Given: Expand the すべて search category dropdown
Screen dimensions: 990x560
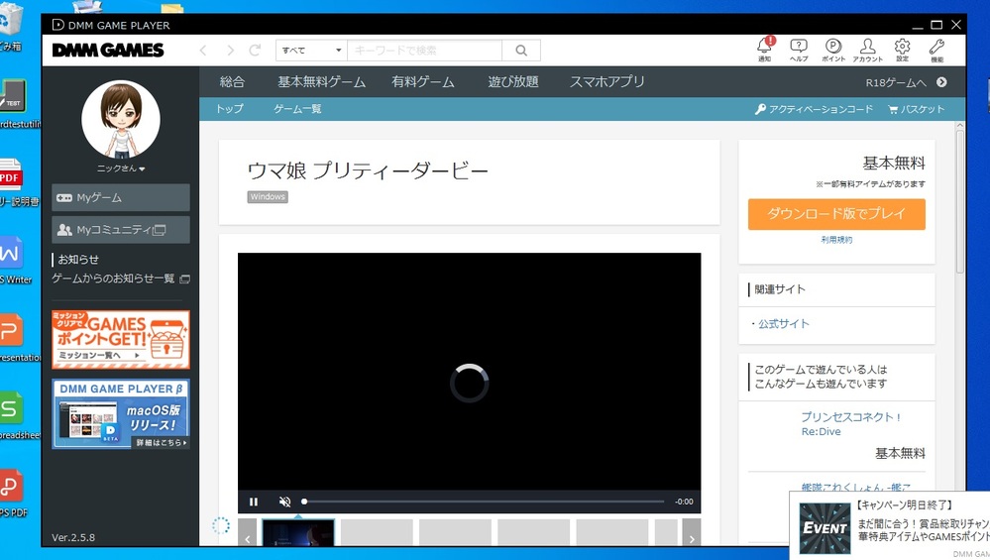Looking at the screenshot, I should pyautogui.click(x=310, y=51).
